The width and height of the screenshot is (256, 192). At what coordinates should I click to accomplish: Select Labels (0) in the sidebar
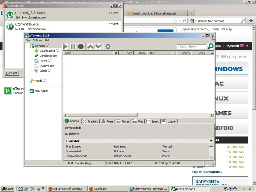43,71
